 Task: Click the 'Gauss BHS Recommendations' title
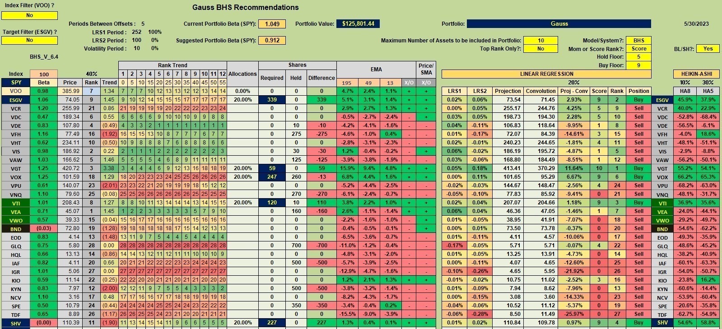tap(245, 7)
